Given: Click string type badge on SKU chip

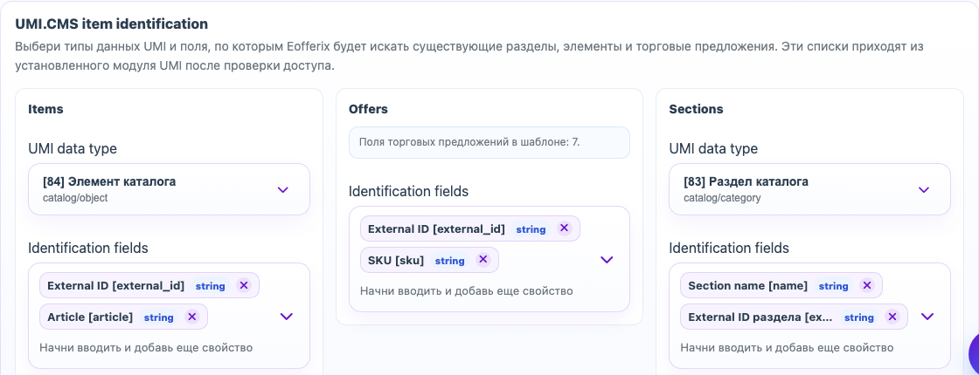Looking at the screenshot, I should pyautogui.click(x=449, y=261).
